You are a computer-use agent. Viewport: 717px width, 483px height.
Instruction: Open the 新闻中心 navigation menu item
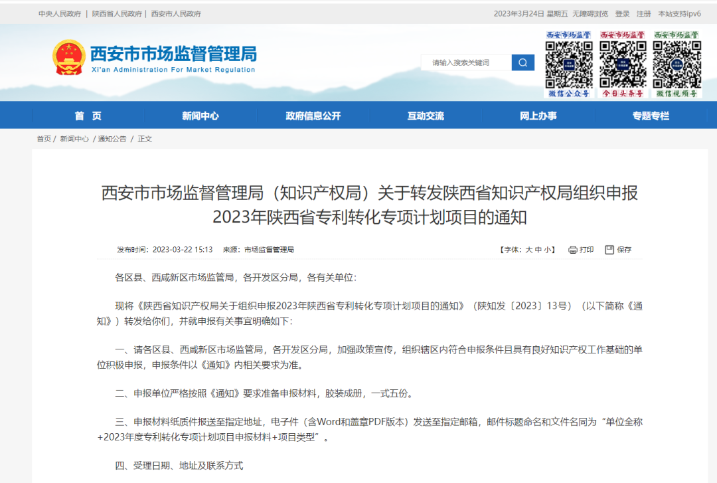pos(200,116)
